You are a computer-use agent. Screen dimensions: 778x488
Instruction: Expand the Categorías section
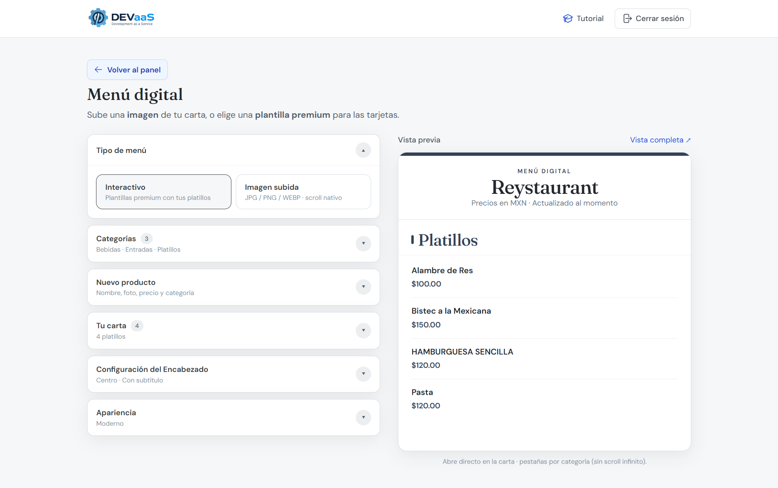[x=363, y=244]
